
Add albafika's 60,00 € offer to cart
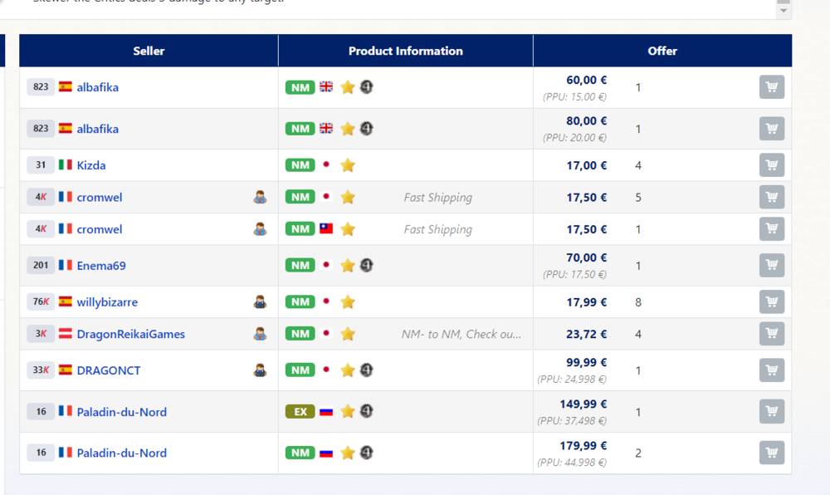coord(771,87)
